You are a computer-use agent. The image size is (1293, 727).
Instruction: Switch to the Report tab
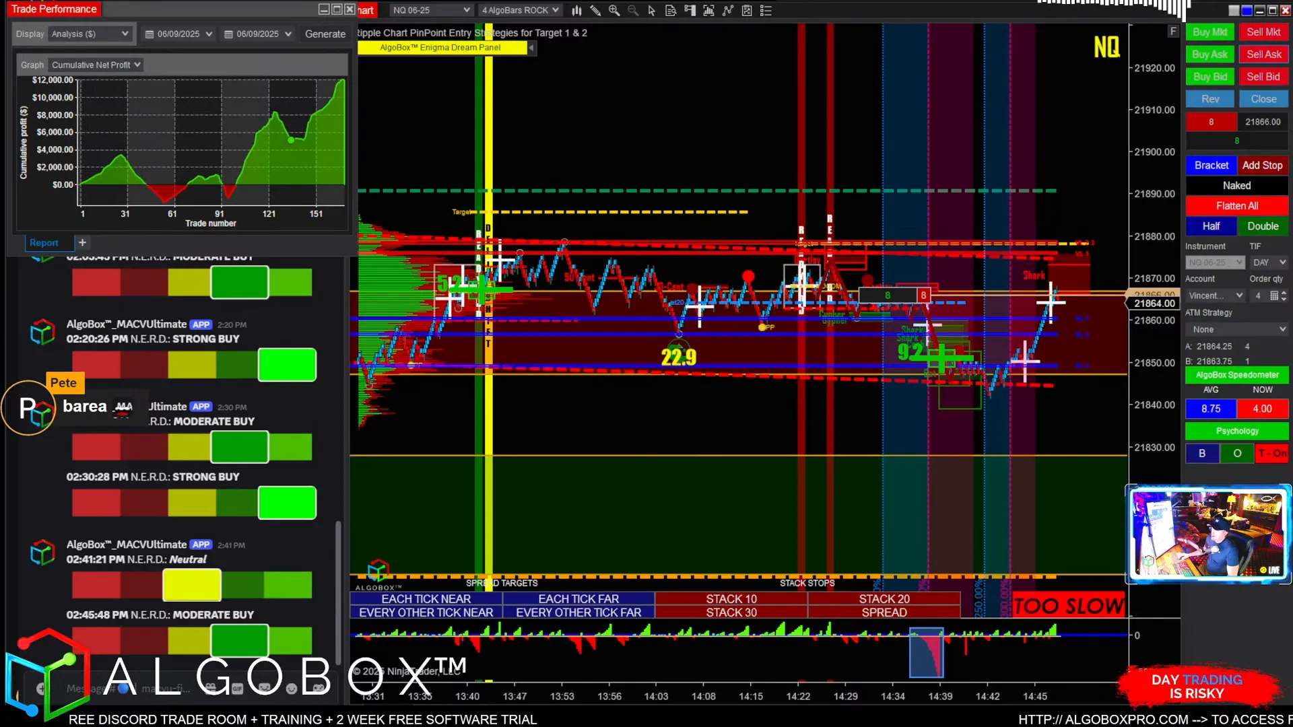click(x=44, y=242)
